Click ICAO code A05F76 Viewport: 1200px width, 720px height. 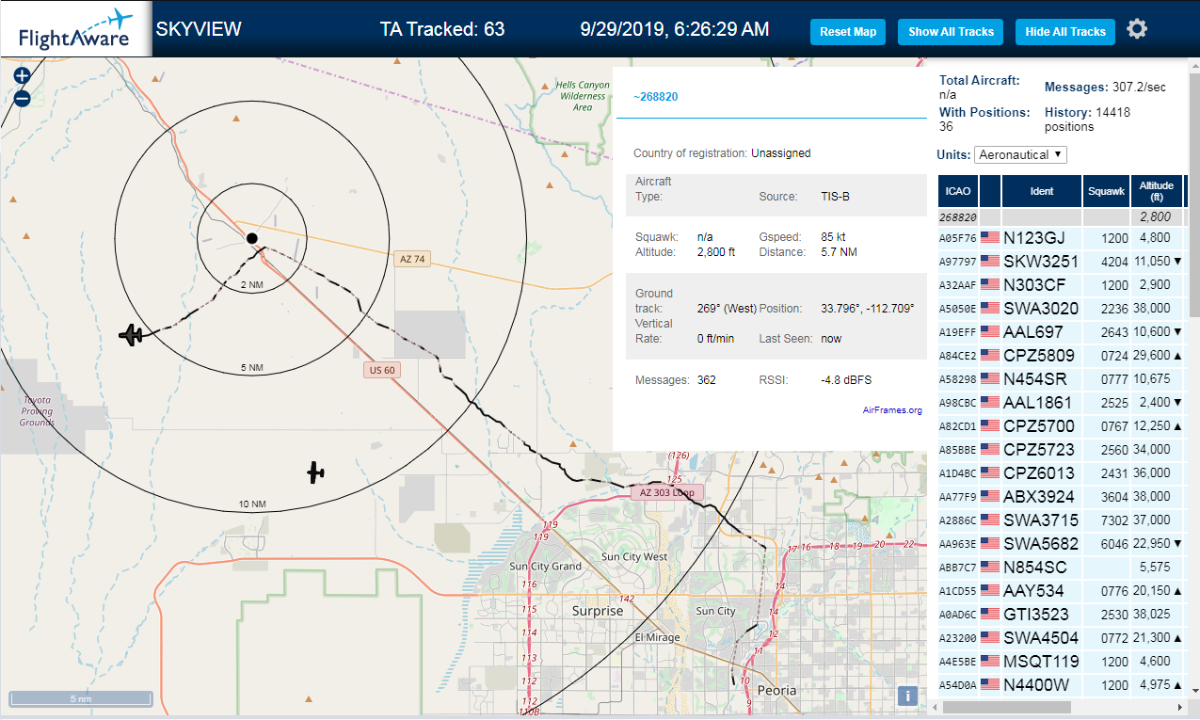click(958, 238)
